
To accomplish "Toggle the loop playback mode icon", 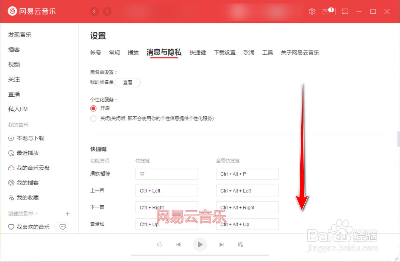I will pyautogui.click(x=160, y=244).
